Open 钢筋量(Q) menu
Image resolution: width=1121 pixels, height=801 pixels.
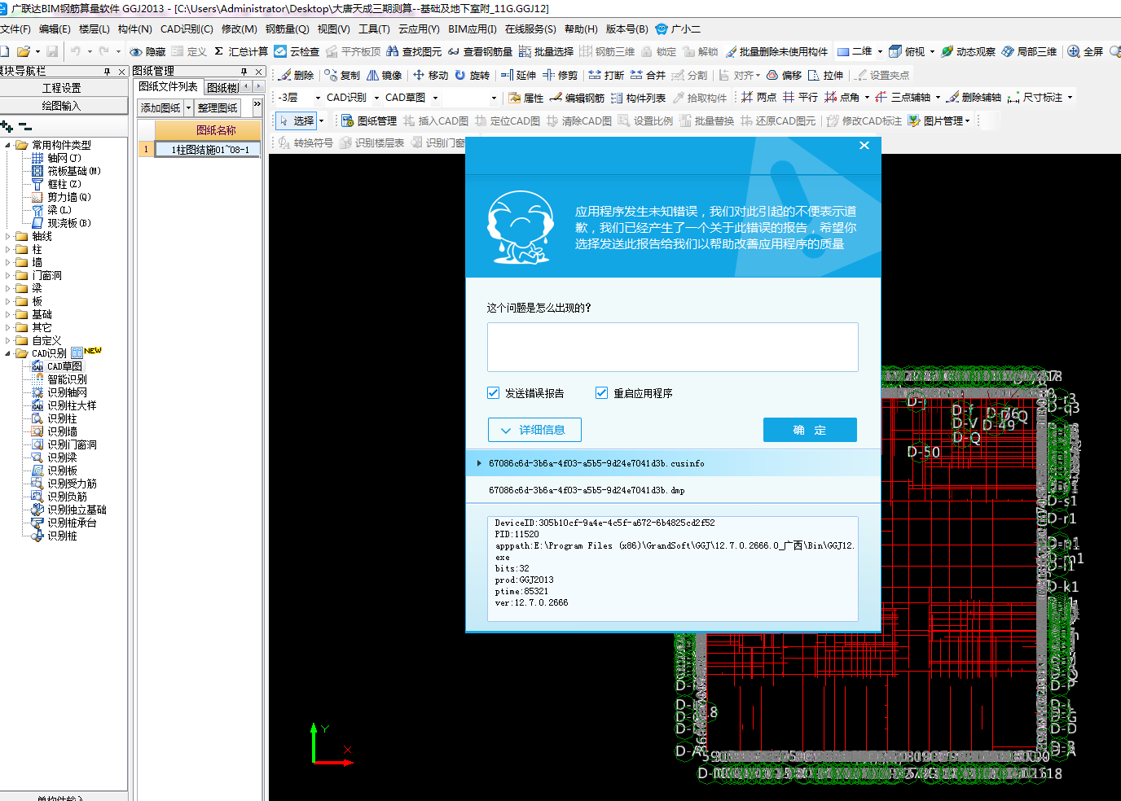point(287,28)
